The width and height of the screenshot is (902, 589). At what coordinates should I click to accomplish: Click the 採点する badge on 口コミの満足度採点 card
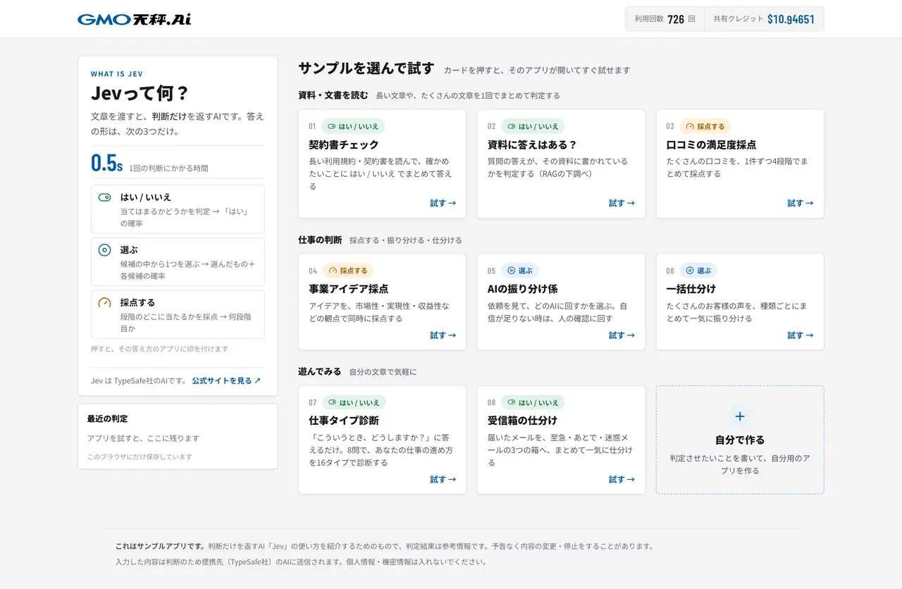pyautogui.click(x=705, y=126)
